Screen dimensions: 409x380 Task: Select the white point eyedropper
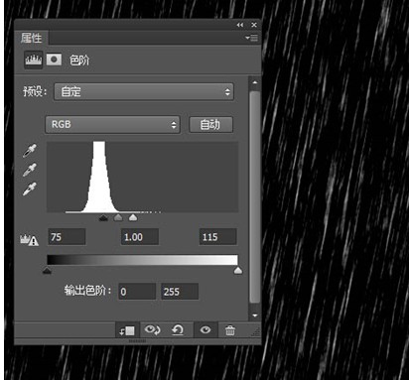(x=30, y=189)
